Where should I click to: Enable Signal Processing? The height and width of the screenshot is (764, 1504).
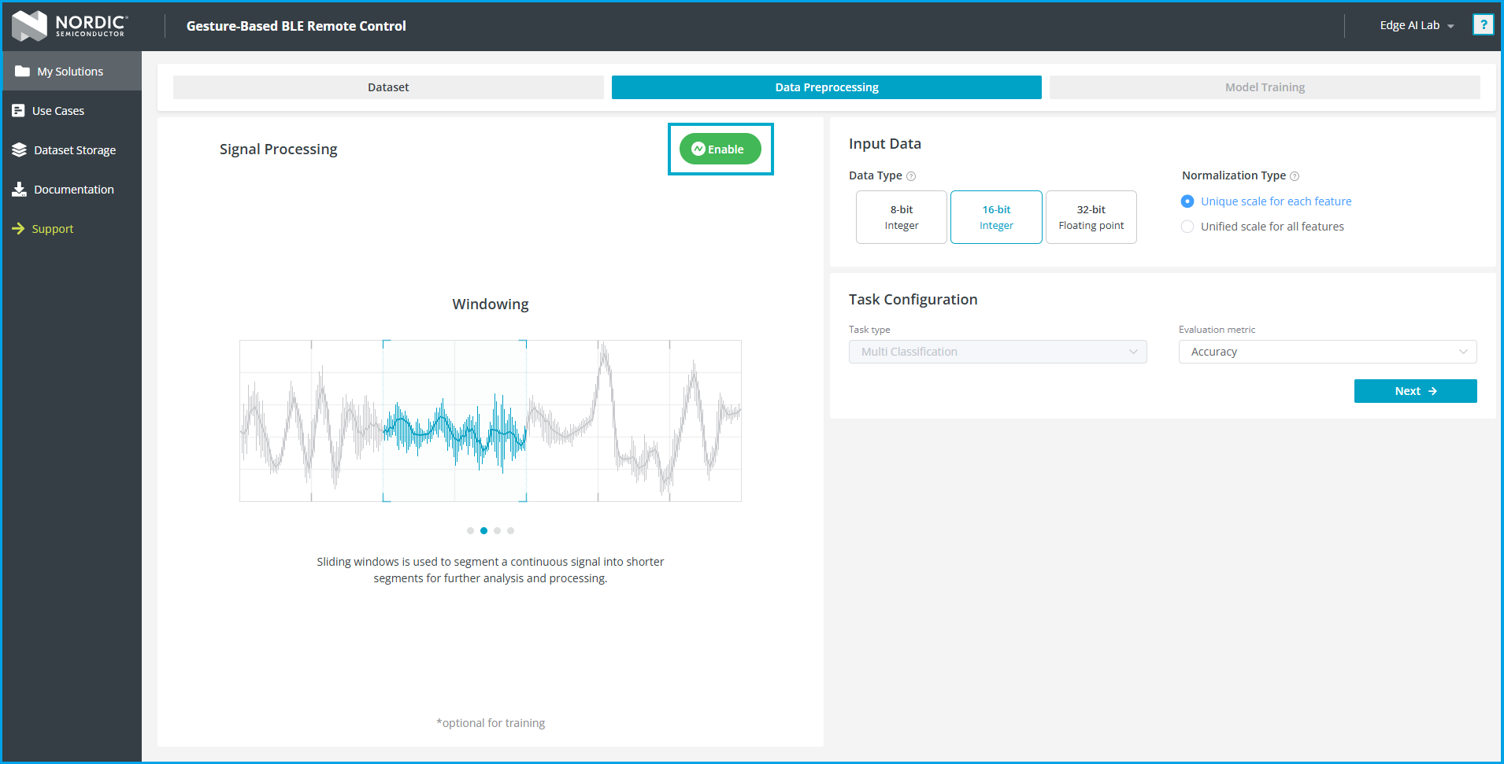721,149
